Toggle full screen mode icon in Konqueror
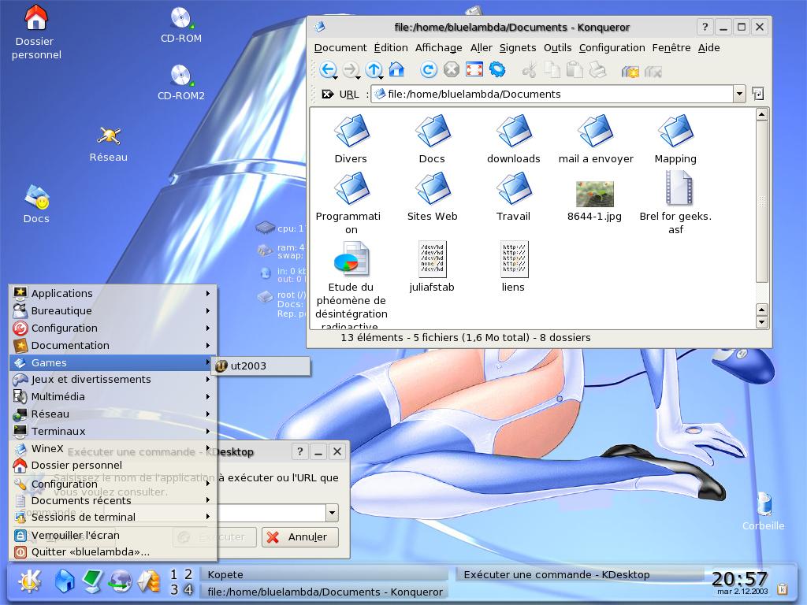This screenshot has width=807, height=605. point(474,69)
